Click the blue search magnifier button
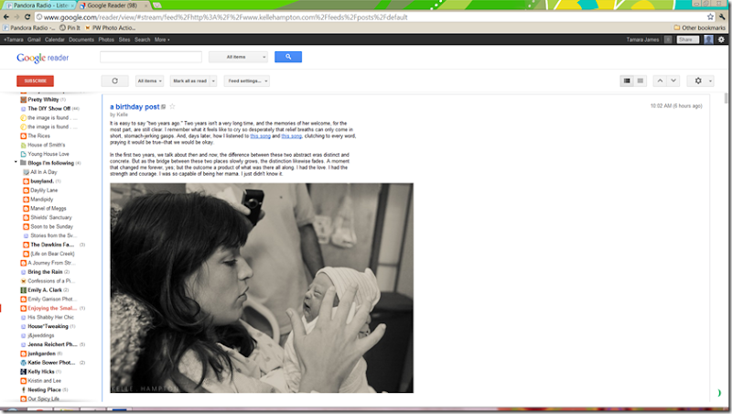 point(288,57)
